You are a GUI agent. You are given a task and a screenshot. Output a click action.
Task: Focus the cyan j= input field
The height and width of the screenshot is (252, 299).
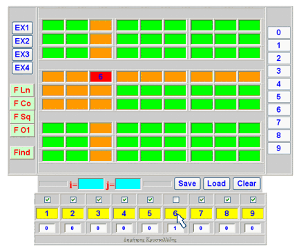(x=128, y=184)
